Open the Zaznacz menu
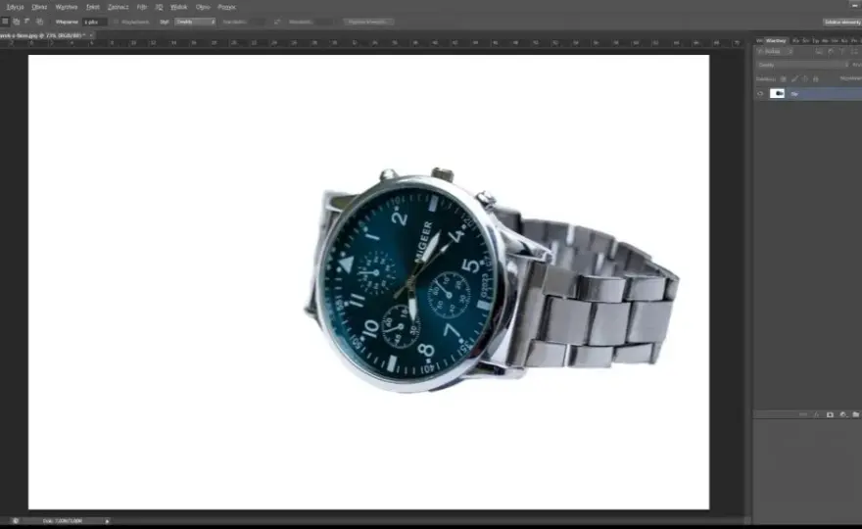 pyautogui.click(x=118, y=7)
